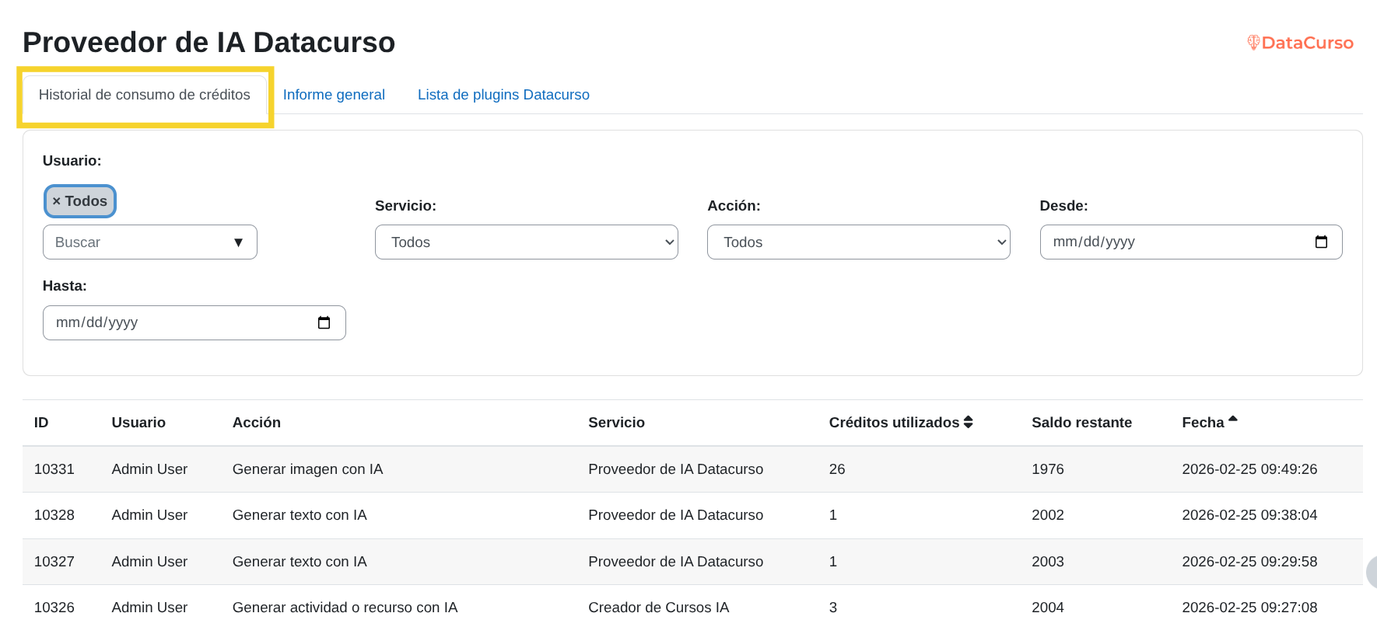The width and height of the screenshot is (1377, 620).
Task: Click into the Desde date field
Action: (1167, 242)
